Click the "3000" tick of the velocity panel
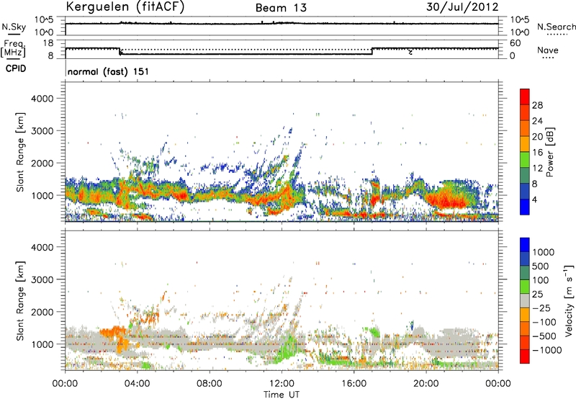The width and height of the screenshot is (576, 399). coord(42,279)
